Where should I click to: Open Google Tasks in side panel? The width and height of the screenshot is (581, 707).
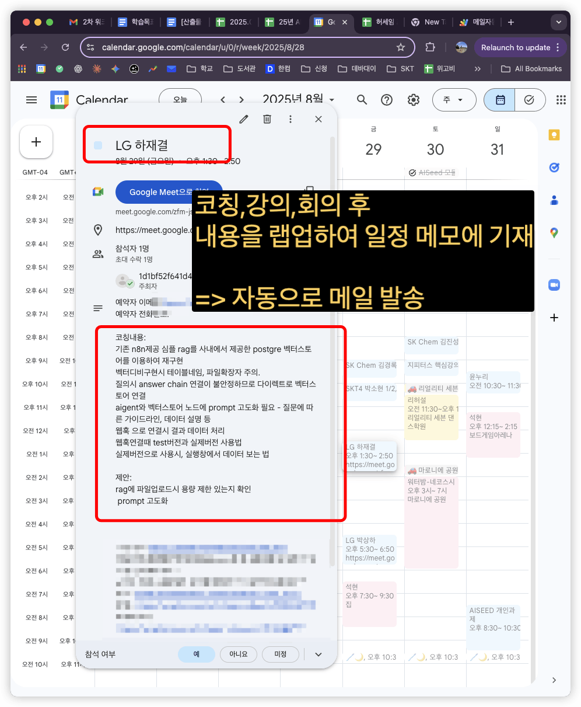pyautogui.click(x=554, y=168)
